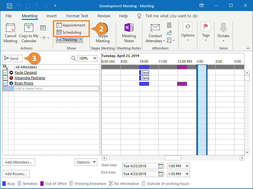Click the save icon in title bar
The image size is (253, 189).
coord(9,6)
